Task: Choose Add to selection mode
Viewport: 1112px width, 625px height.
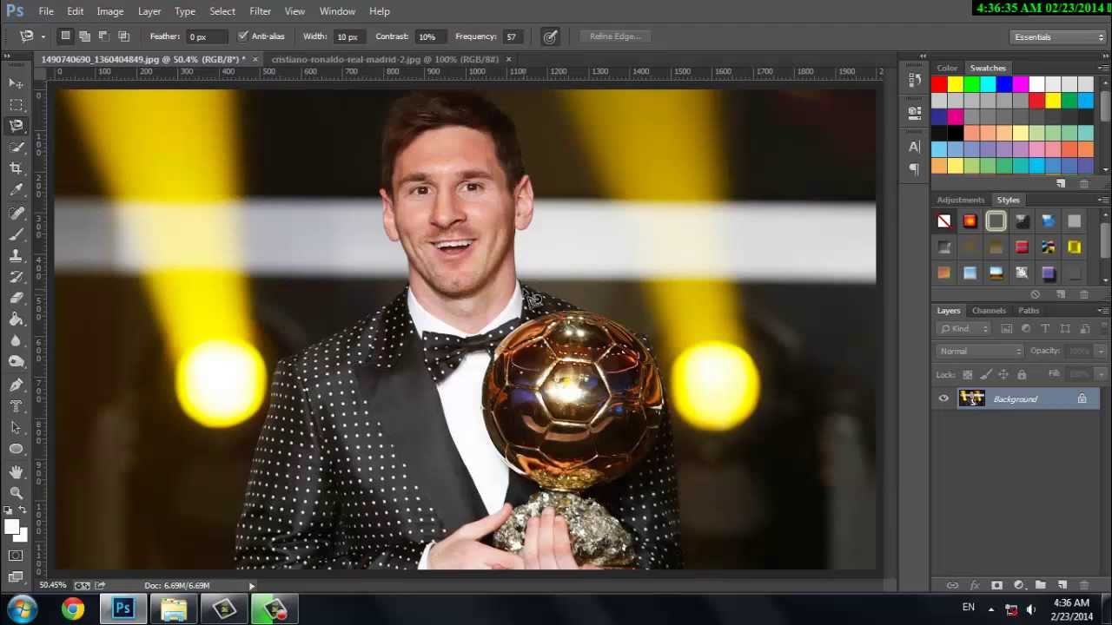Action: (84, 36)
